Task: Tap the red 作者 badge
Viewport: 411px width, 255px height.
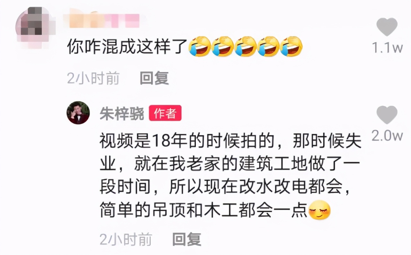Action: pyautogui.click(x=165, y=113)
